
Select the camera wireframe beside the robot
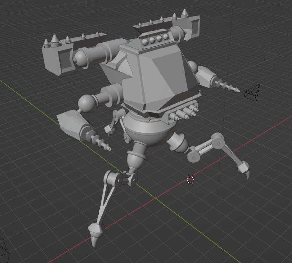[x=252, y=92]
